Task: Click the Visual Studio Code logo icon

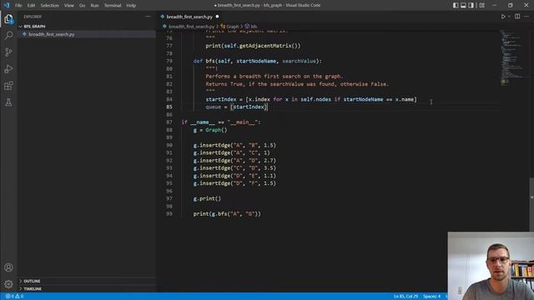Action: pyautogui.click(x=6, y=5)
